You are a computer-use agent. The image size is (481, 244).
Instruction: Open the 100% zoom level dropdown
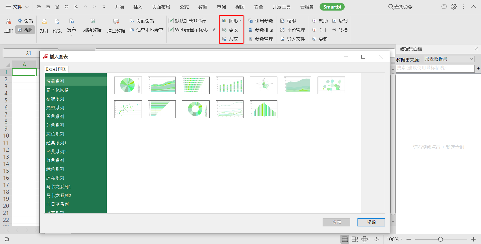pos(394,239)
